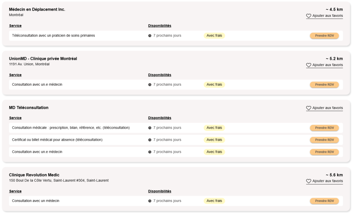Click 'Avec frais' tag for Certificat médical
This screenshot has width=353, height=213.
(214, 140)
